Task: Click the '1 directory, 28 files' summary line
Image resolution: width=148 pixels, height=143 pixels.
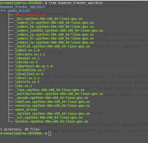Action: pos(20,129)
